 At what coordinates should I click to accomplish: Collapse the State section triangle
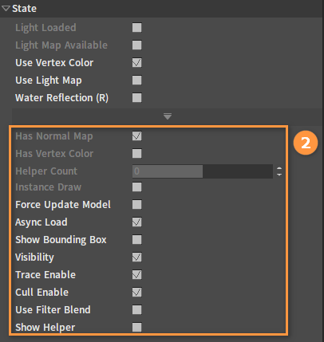pos(6,9)
